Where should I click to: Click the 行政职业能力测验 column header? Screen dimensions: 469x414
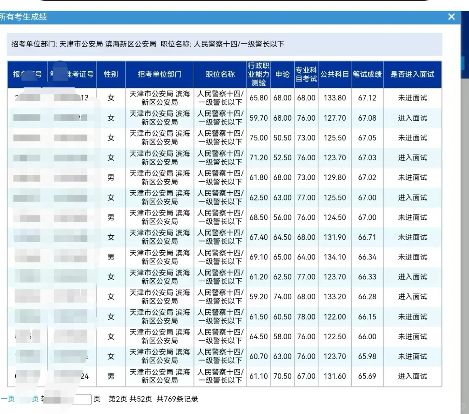(x=259, y=74)
